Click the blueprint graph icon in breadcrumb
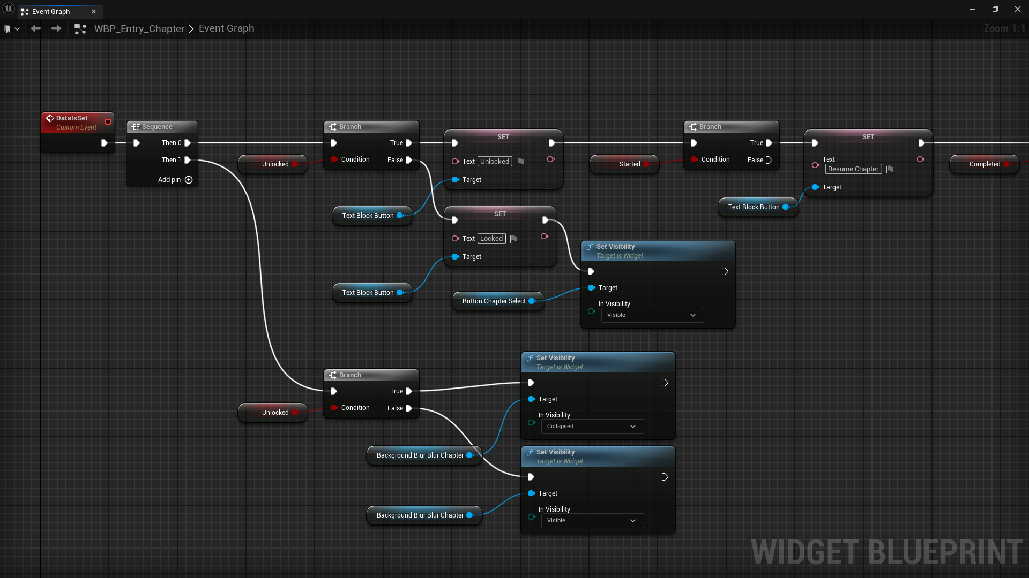Screen dimensions: 1029x578 pos(80,29)
